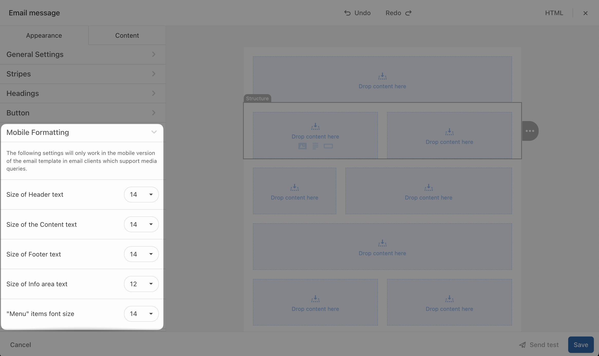The width and height of the screenshot is (599, 356).
Task: Switch to the Content tab
Action: 127,35
